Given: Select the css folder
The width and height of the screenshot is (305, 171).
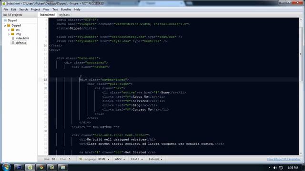Looking at the screenshot, I should tap(18, 29).
